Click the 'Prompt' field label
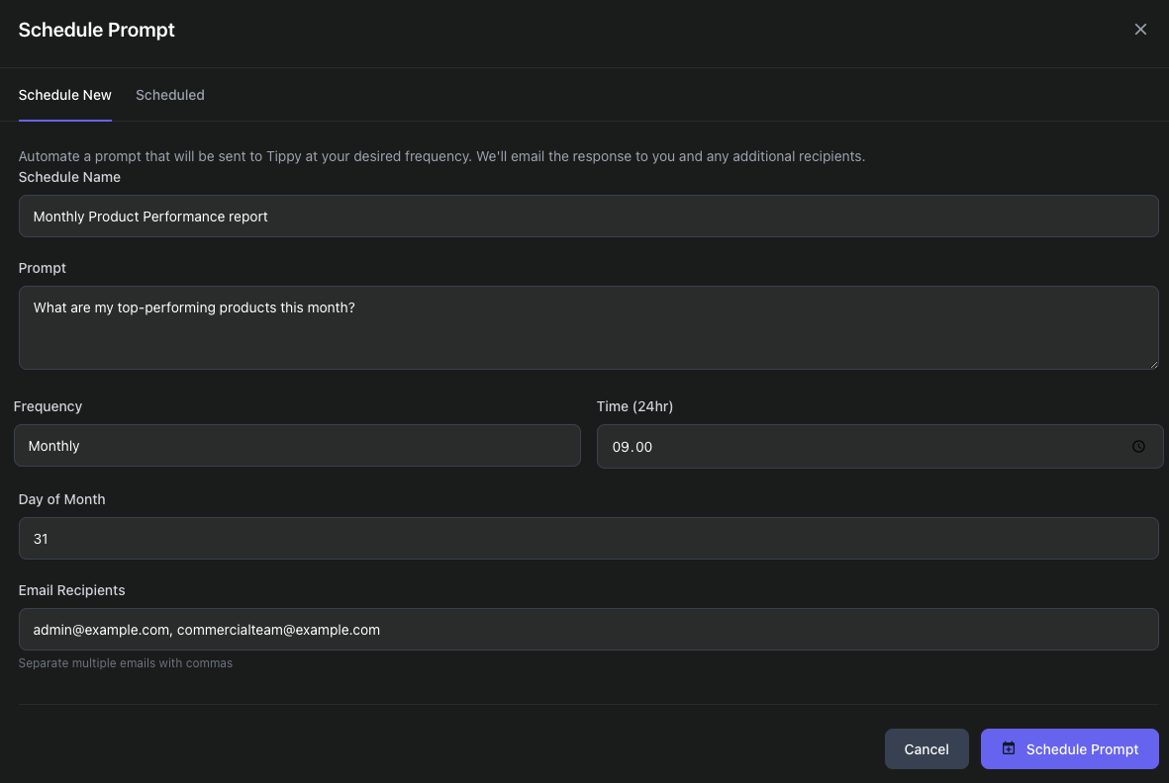This screenshot has height=783, width=1169. (42, 268)
